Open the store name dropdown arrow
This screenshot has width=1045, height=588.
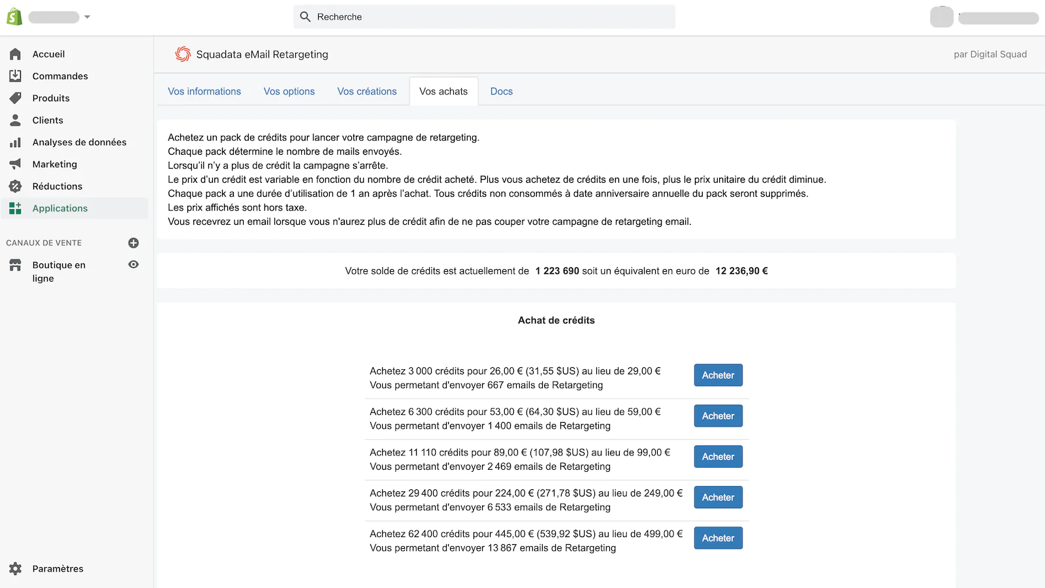88,17
